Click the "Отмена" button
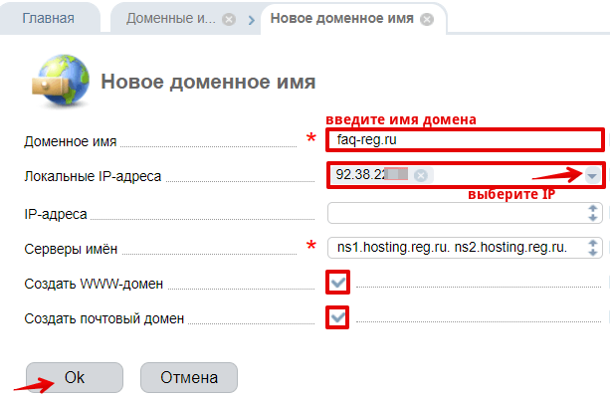Viewport: 611px width, 398px height. [x=189, y=378]
